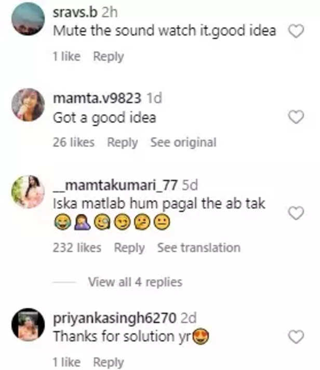Tap __mamtakumari_77's avatar
This screenshot has width=320, height=370.
[x=28, y=191]
